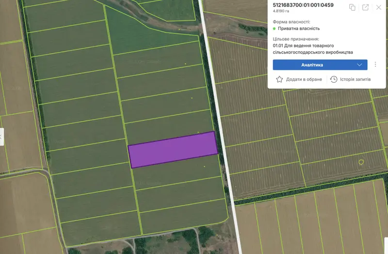This screenshot has width=388, height=254.
Task: Close the parcel info panel
Action: tap(379, 7)
